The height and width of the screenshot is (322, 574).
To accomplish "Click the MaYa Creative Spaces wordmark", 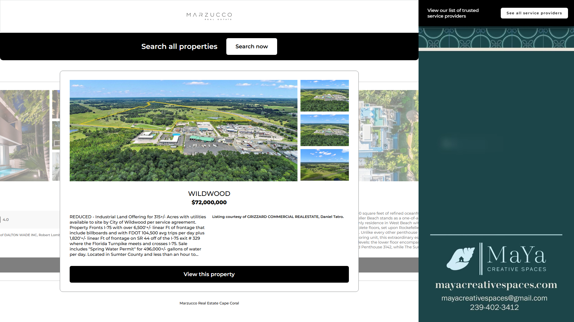I will point(517,258).
